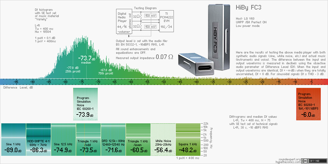Click the Frequency, Hz axis label
This screenshot has height=164, width=328.
(x=211, y=138)
